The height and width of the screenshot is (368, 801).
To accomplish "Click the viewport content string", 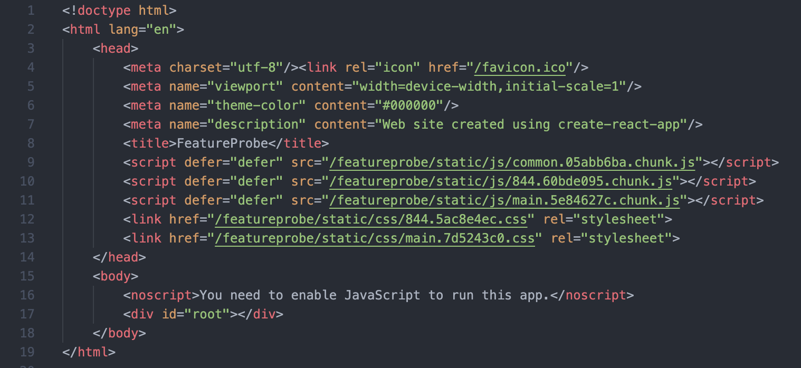I will (489, 86).
